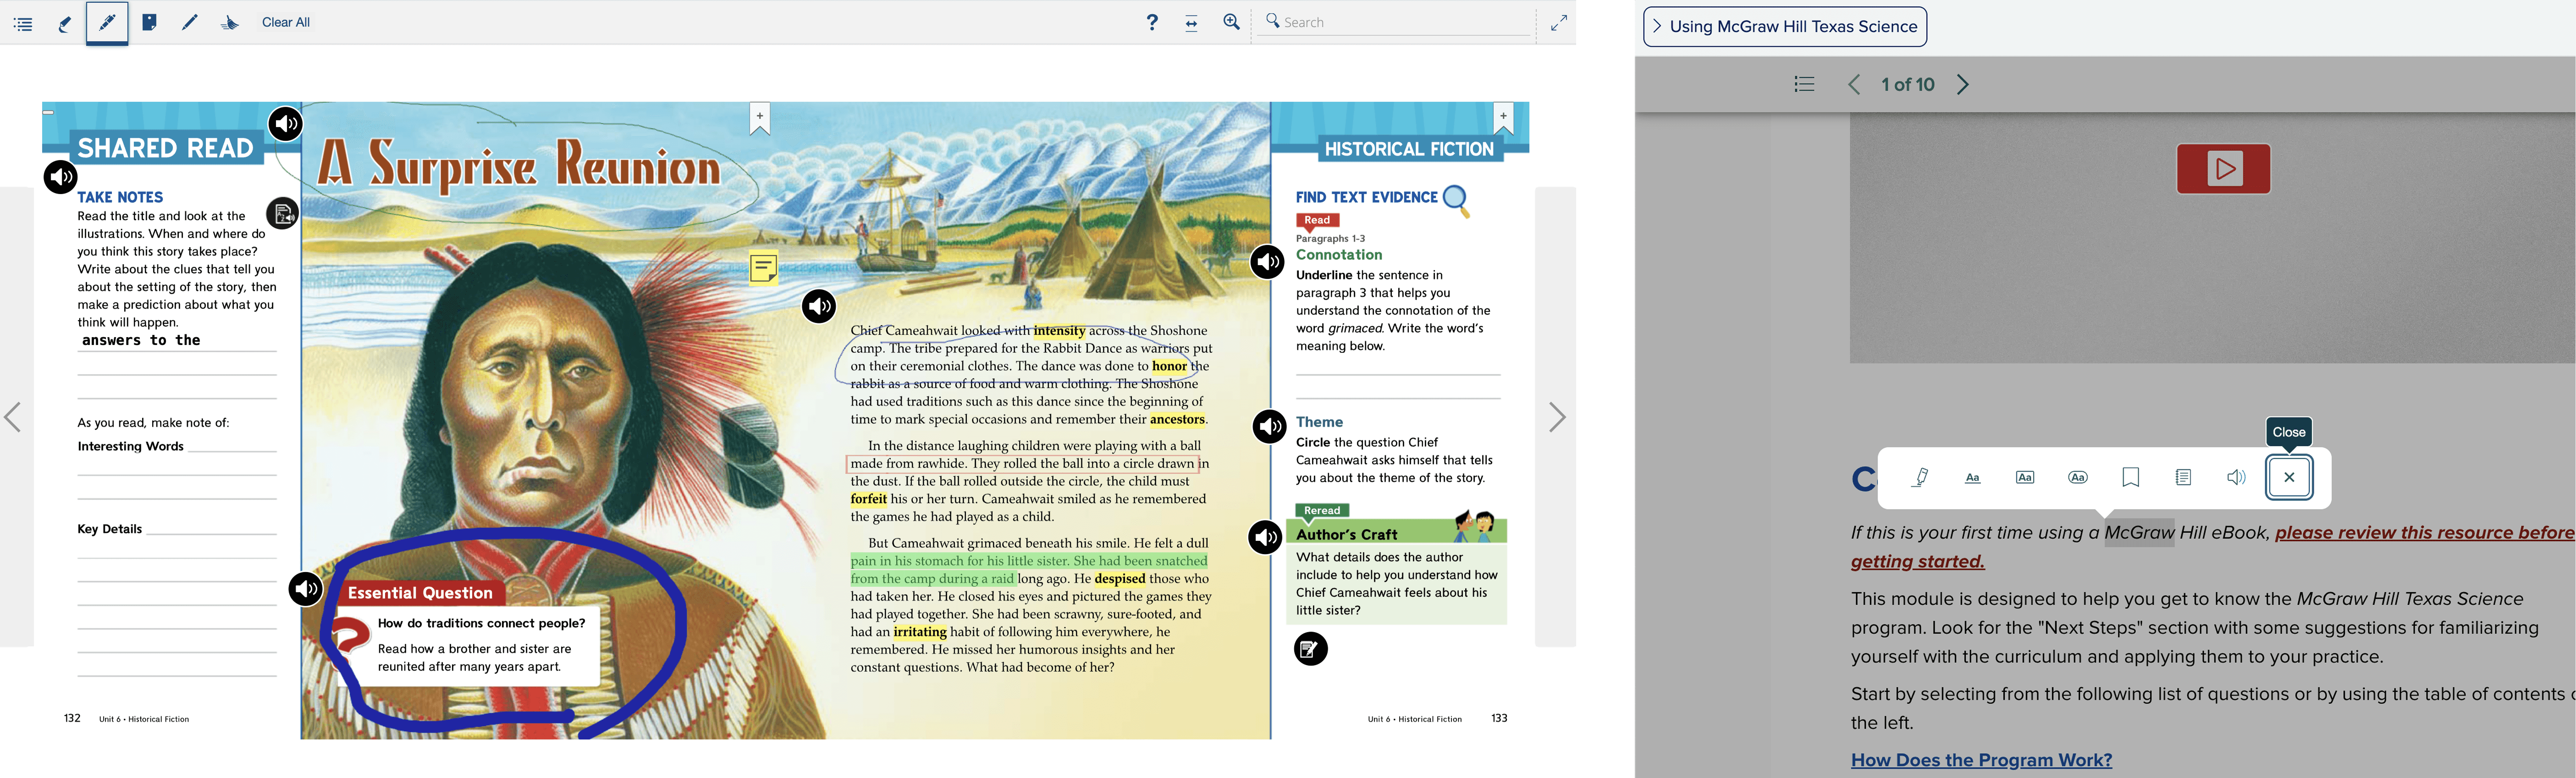This screenshot has height=778, width=2576.
Task: Advance to slide 2 of 10
Action: pyautogui.click(x=1962, y=84)
